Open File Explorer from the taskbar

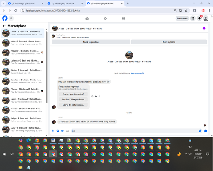pos(20,168)
